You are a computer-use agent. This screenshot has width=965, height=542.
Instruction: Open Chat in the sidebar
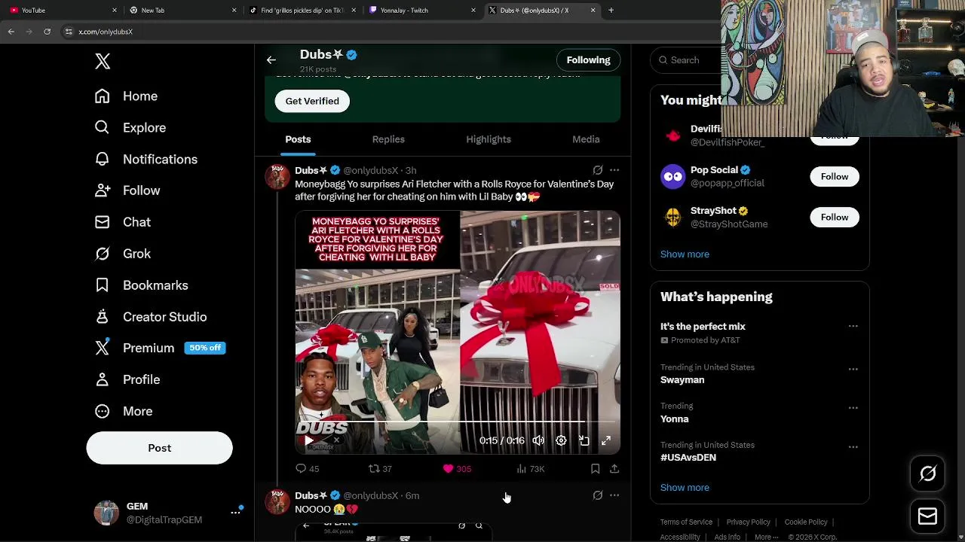pyautogui.click(x=123, y=223)
